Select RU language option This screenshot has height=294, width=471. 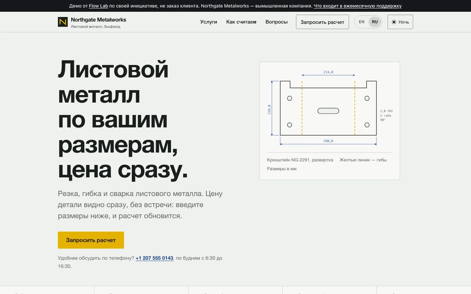click(x=375, y=22)
